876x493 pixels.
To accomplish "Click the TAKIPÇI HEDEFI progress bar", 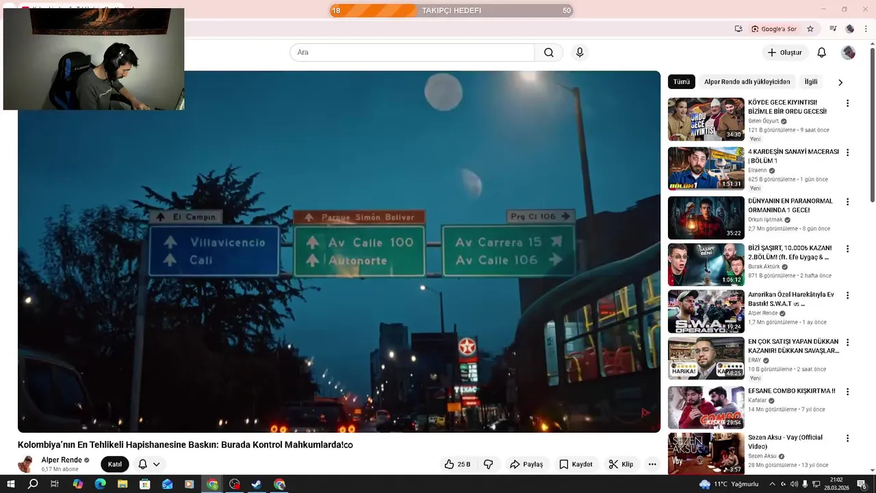I will (x=452, y=10).
